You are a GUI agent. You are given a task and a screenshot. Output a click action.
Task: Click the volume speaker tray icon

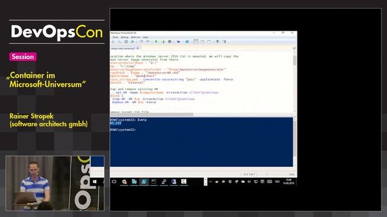(249, 181)
